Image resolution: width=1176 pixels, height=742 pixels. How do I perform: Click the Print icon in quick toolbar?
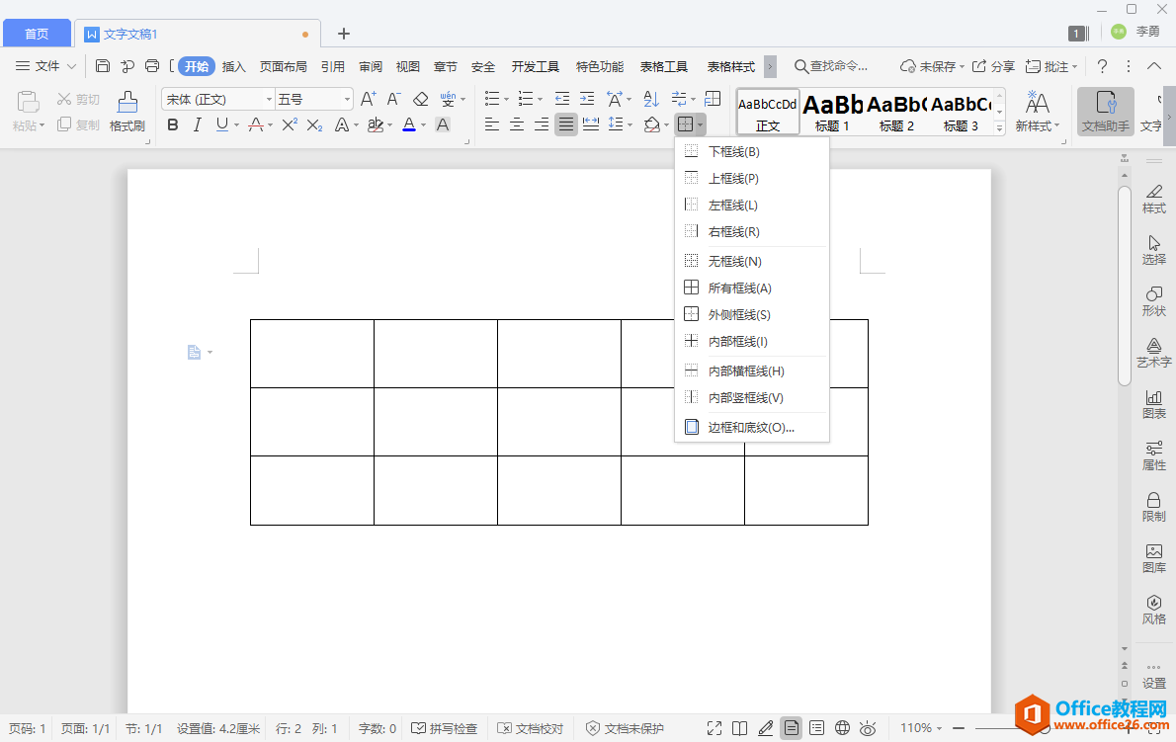tap(151, 66)
